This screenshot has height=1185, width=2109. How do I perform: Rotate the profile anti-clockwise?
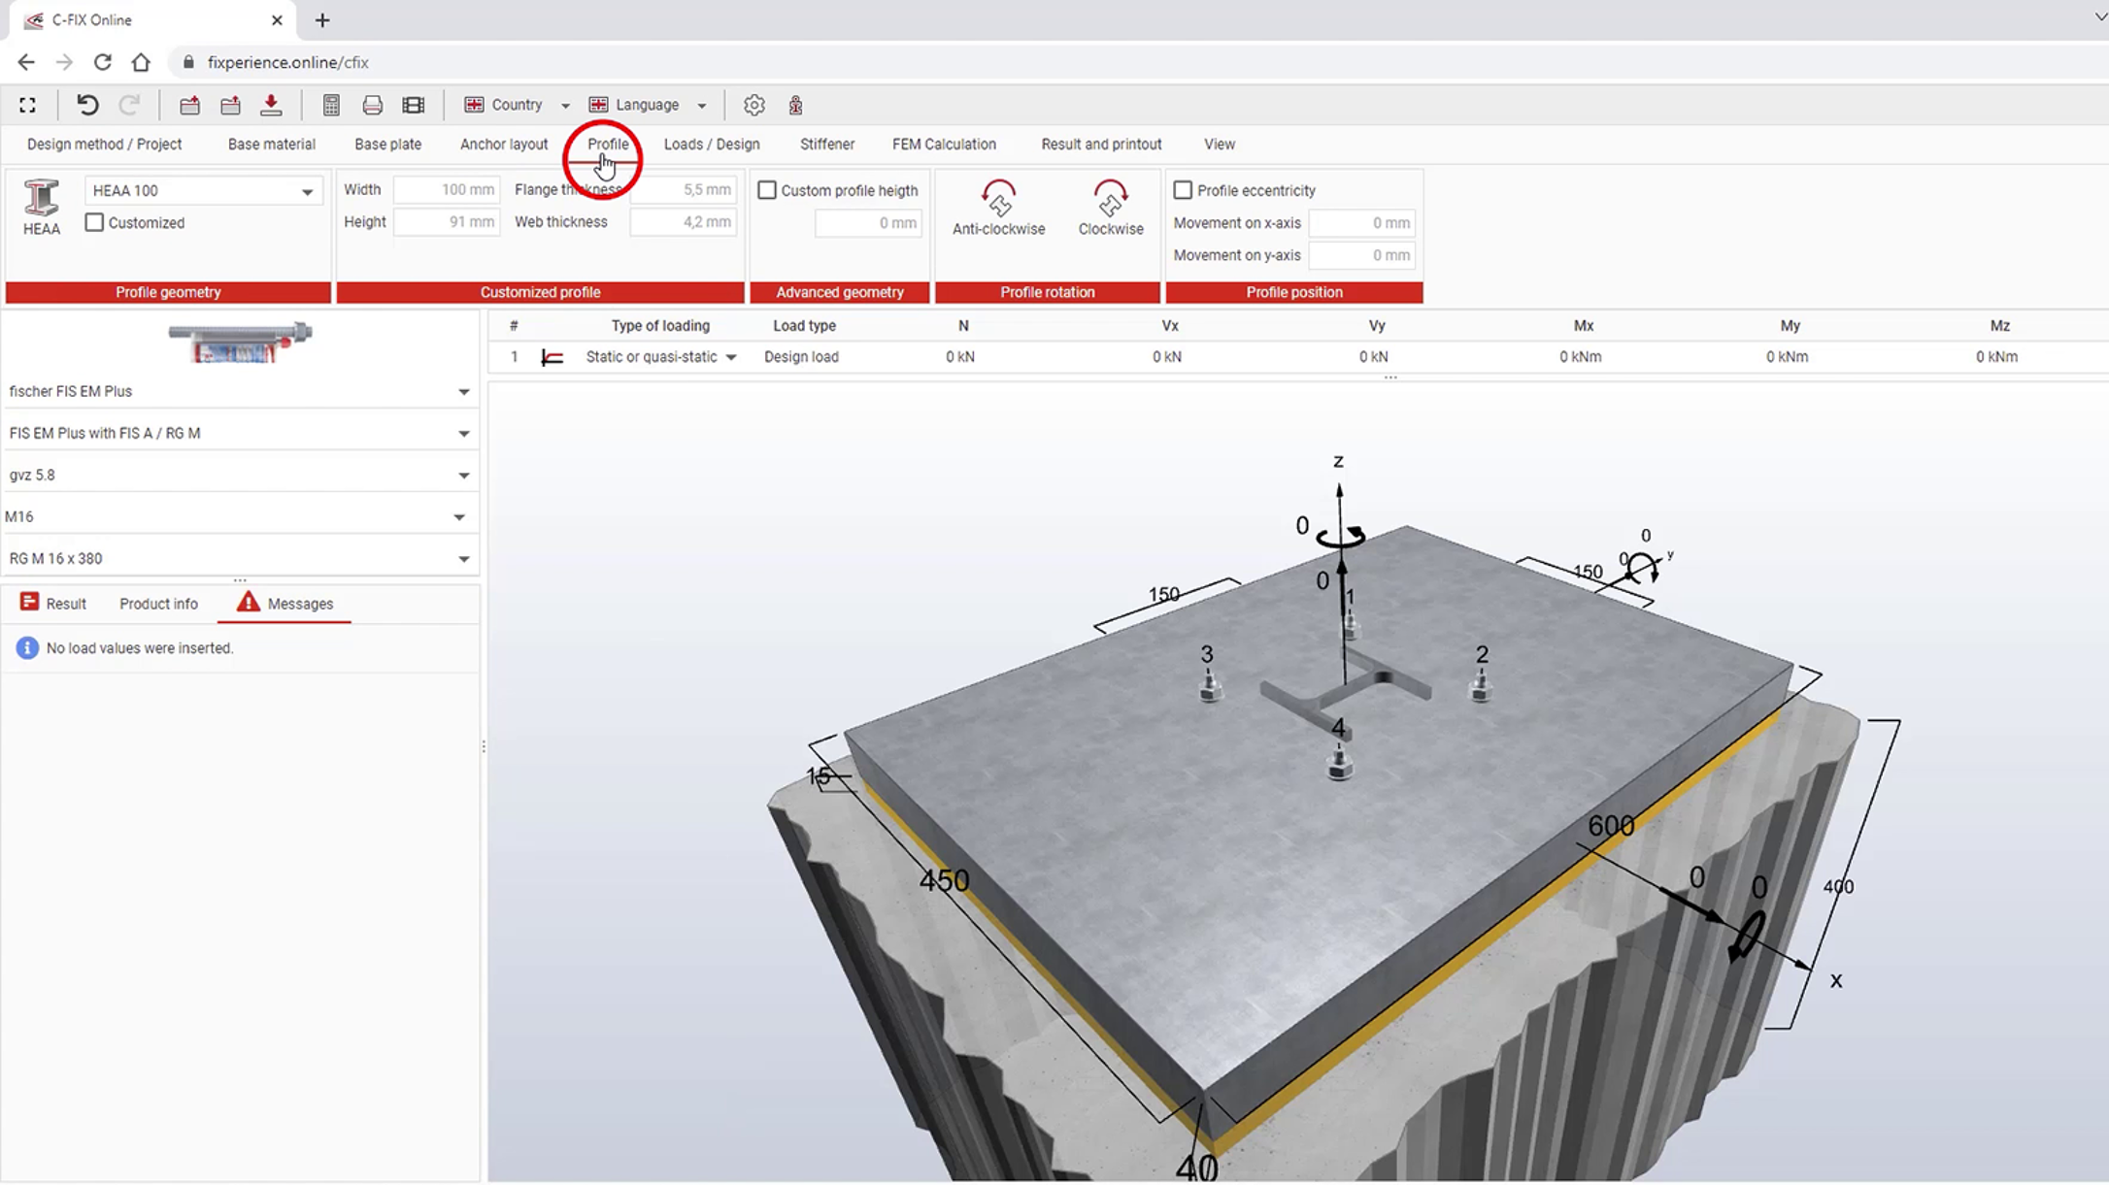(x=998, y=207)
